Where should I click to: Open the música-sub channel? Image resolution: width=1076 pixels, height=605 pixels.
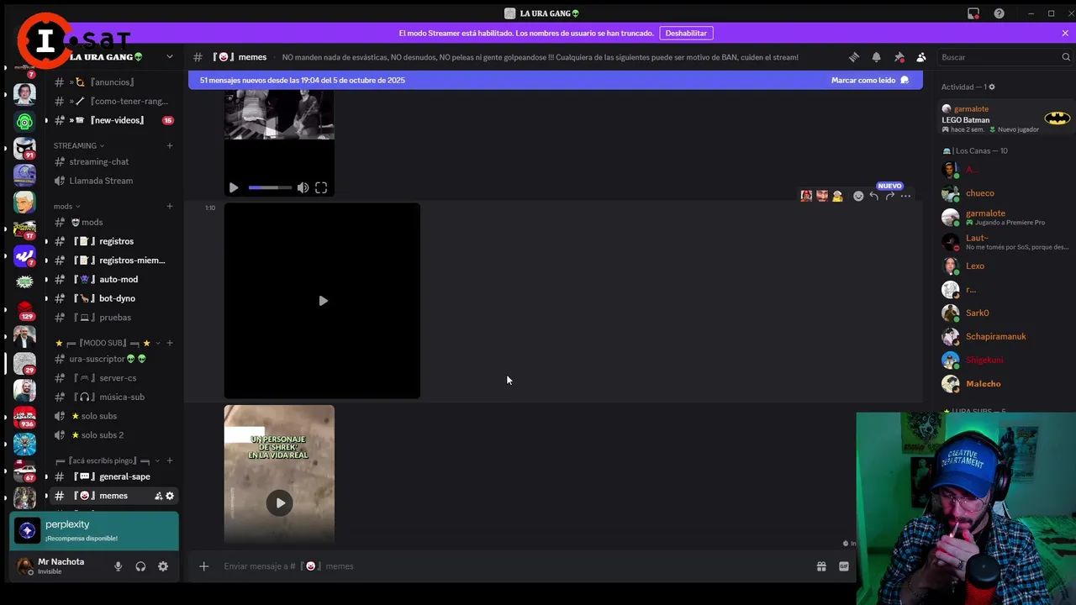point(113,397)
